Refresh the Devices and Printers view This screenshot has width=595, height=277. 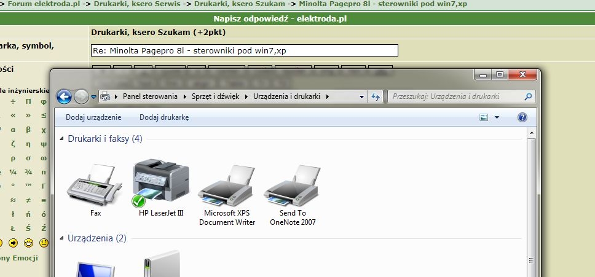376,96
